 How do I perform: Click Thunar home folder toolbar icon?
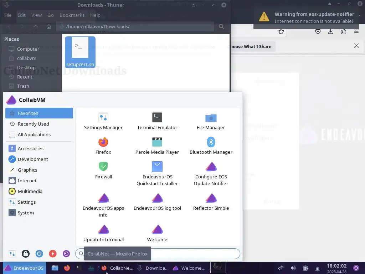click(48, 26)
